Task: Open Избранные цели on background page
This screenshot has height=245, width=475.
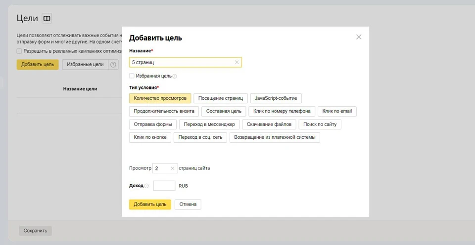Action: [86, 64]
